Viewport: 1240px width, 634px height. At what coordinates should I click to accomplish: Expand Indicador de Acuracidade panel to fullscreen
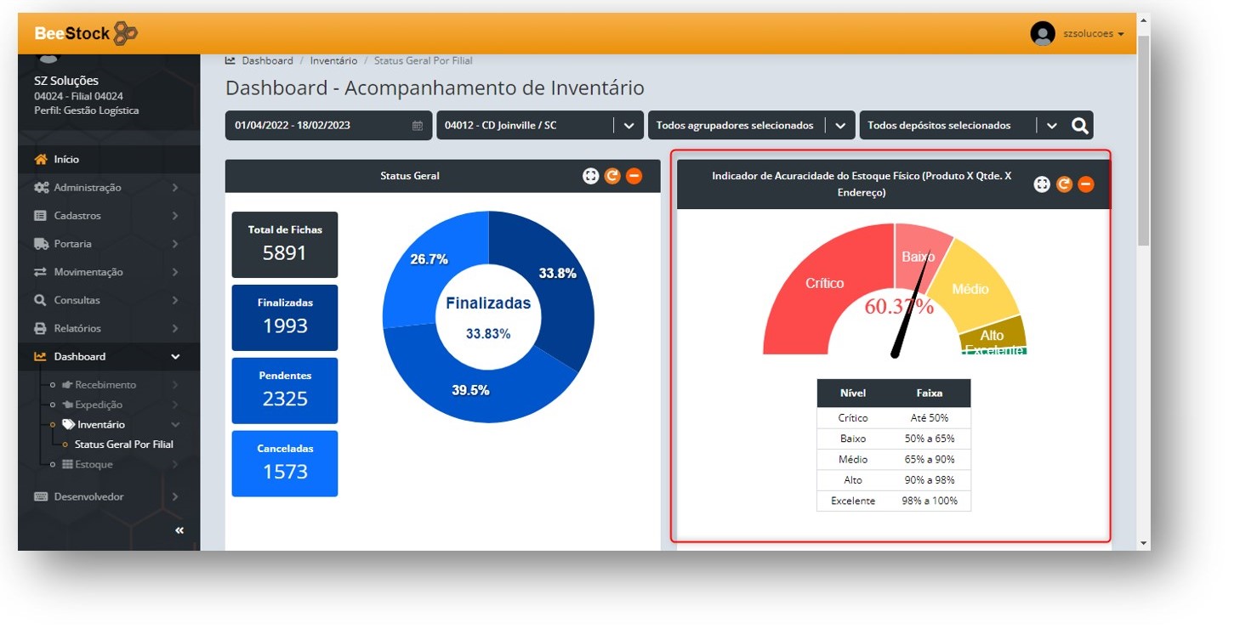pos(1042,184)
